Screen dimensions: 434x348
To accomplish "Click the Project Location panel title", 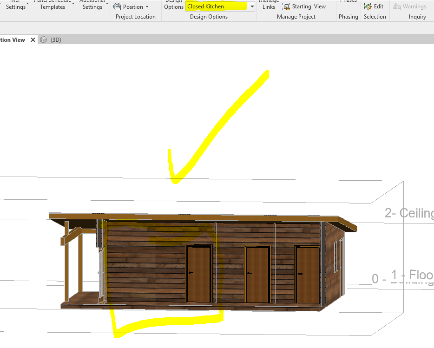I will point(136,17).
